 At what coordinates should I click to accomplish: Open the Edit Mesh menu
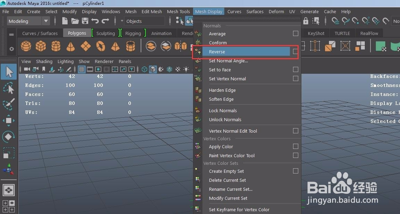pyautogui.click(x=152, y=12)
